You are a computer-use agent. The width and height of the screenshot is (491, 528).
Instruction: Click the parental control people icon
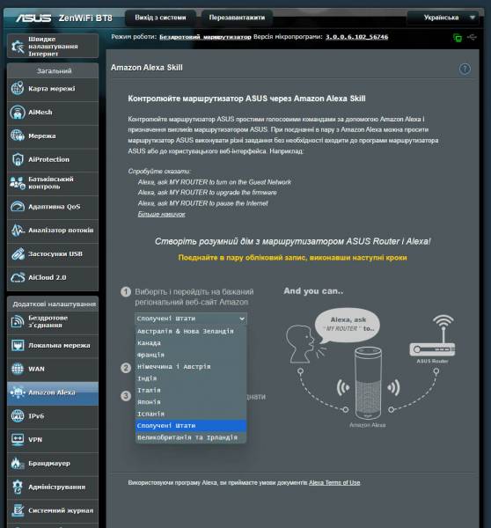(18, 183)
